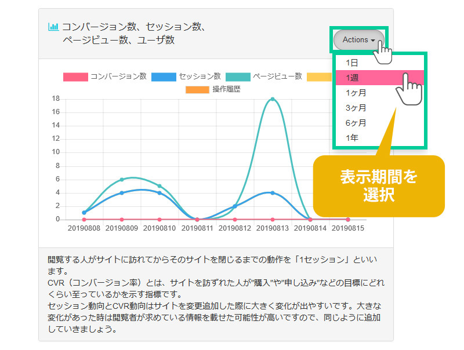Click the page view peak point at 20190813
Screen dimensions: 464x350
point(273,99)
